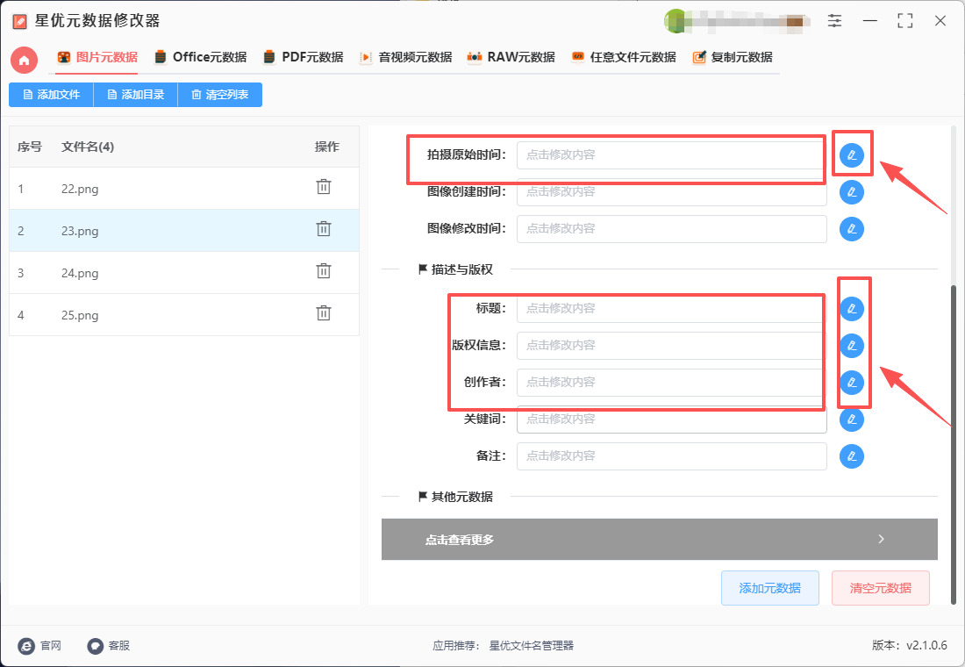Click 添加元数据 button

pos(770,588)
